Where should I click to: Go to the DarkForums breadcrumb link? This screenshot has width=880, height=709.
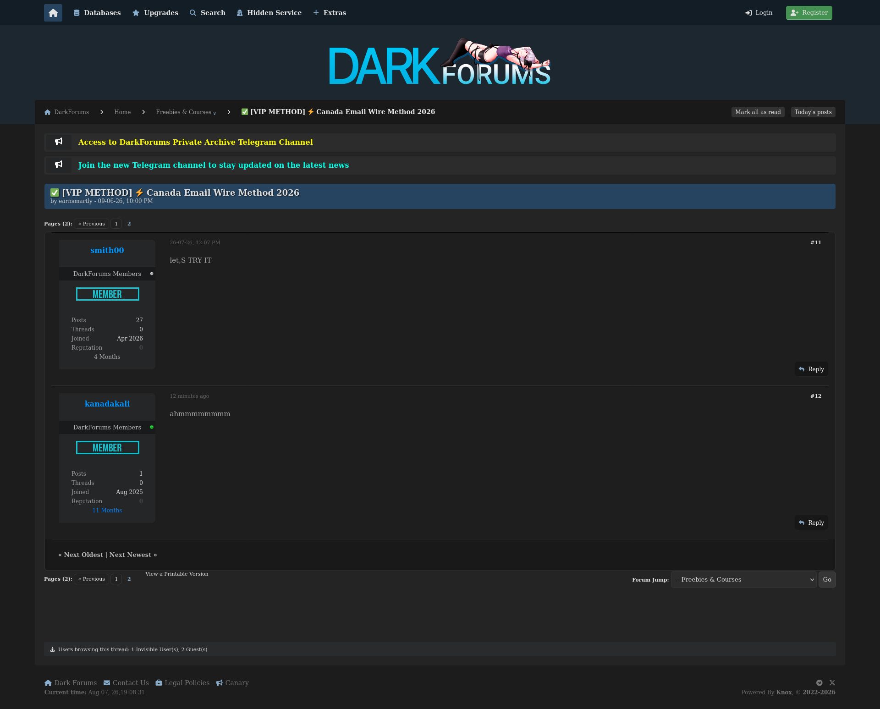click(x=67, y=112)
